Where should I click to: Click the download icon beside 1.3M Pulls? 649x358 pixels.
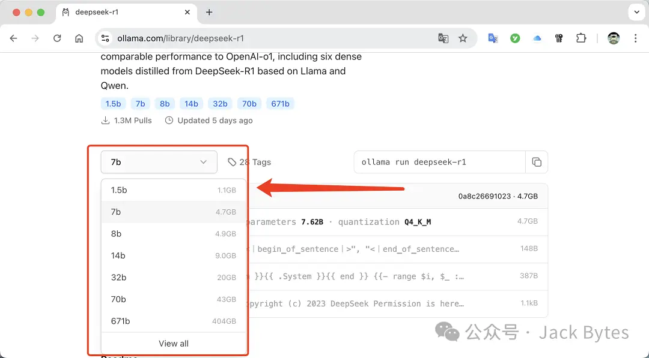coord(105,120)
